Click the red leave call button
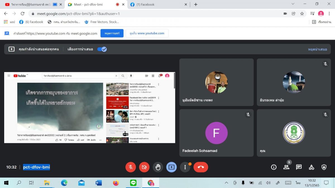This screenshot has width=335, height=188. click(x=201, y=167)
